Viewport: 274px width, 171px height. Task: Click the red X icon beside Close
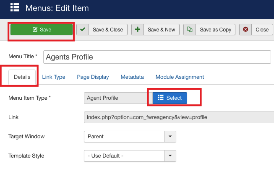pyautogui.click(x=245, y=30)
